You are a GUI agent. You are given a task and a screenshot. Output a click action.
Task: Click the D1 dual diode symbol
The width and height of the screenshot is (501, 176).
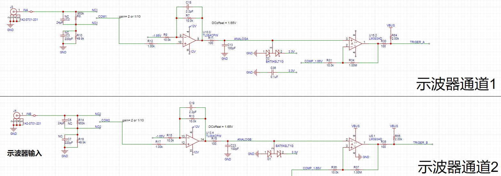point(274,154)
